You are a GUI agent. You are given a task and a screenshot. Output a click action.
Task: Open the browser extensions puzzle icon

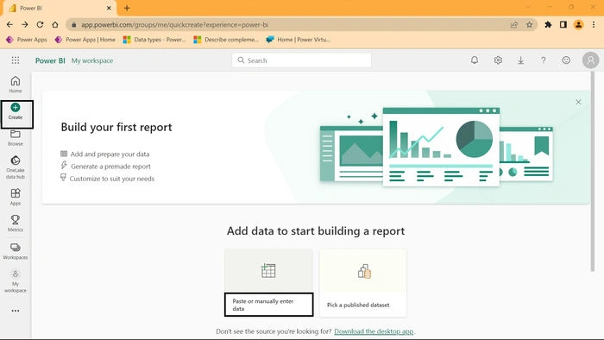tap(548, 25)
